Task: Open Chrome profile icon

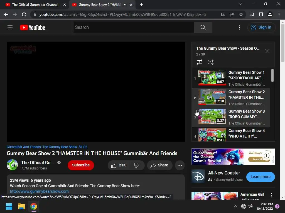Action: tap(270, 14)
